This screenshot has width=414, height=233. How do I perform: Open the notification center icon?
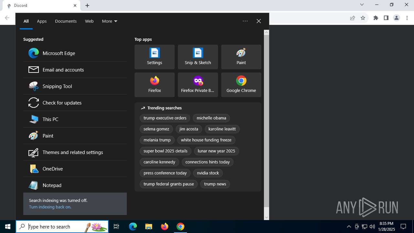(403, 227)
